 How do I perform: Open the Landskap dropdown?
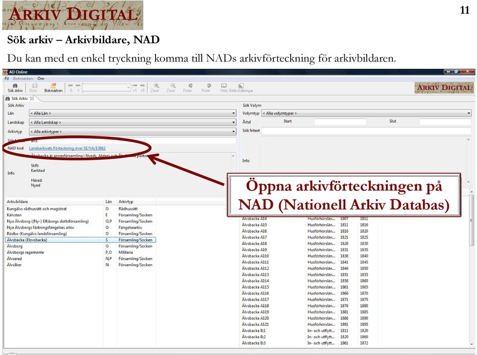[133, 122]
